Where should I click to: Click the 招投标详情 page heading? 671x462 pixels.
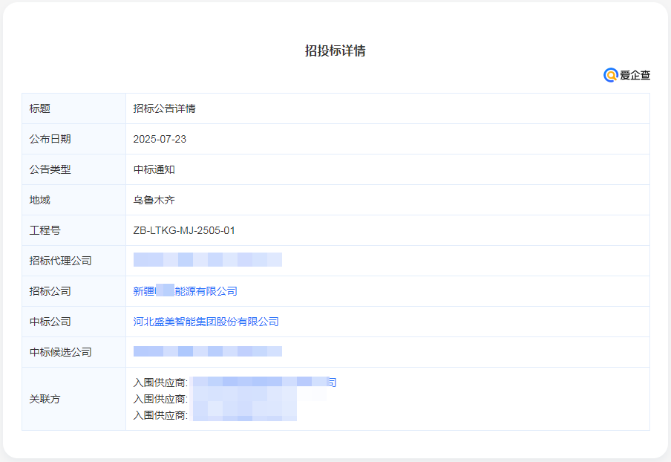335,51
